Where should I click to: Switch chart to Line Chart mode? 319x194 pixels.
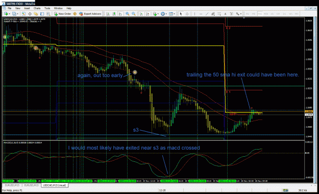(120, 14)
